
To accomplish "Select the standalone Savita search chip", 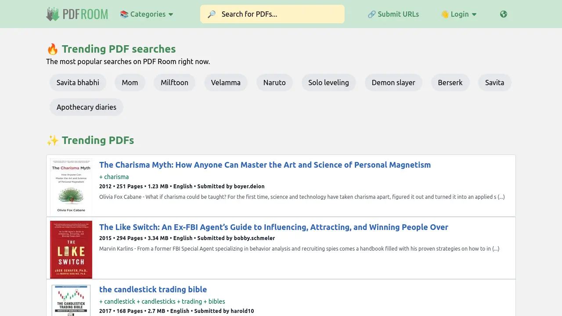I will 495,83.
